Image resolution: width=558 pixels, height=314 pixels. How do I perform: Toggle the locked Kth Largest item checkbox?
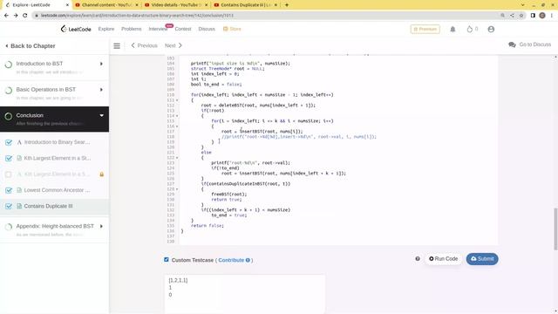coord(9,174)
